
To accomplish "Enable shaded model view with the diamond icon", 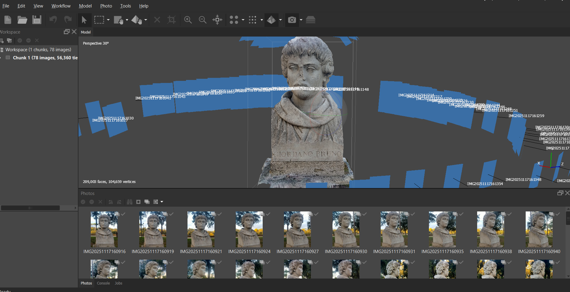I will tap(271, 20).
